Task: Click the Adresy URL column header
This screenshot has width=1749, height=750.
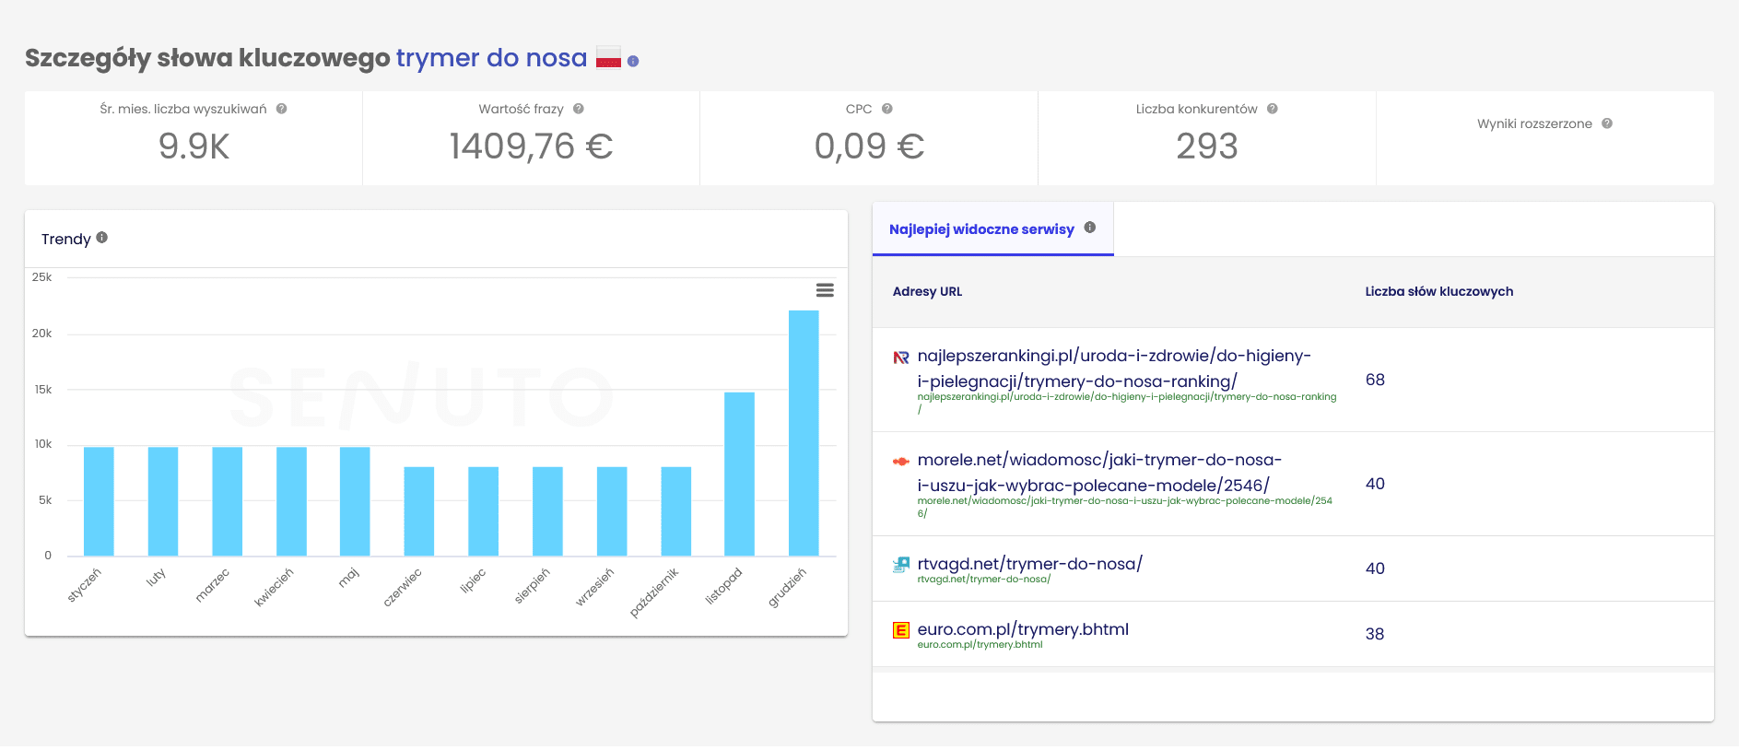Action: pyautogui.click(x=927, y=291)
